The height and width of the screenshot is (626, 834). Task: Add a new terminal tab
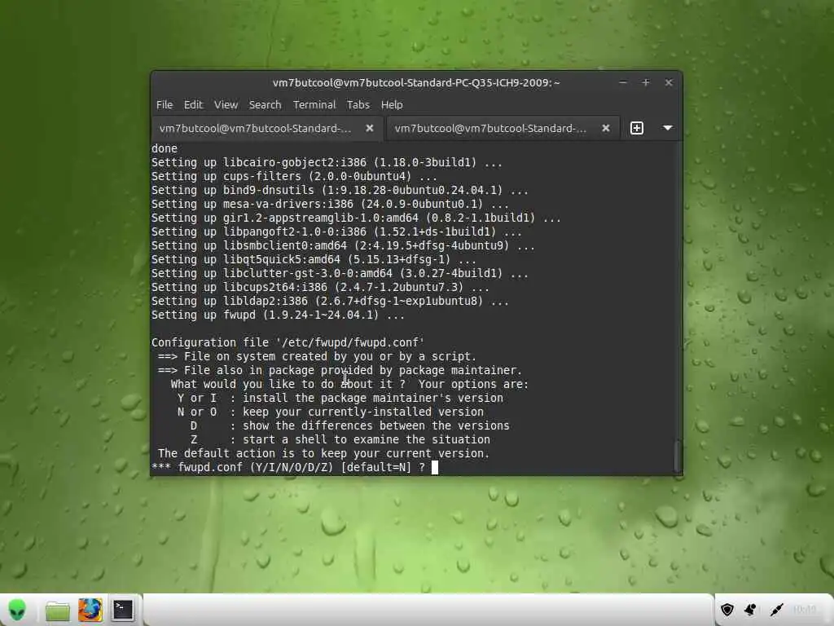pyautogui.click(x=637, y=128)
